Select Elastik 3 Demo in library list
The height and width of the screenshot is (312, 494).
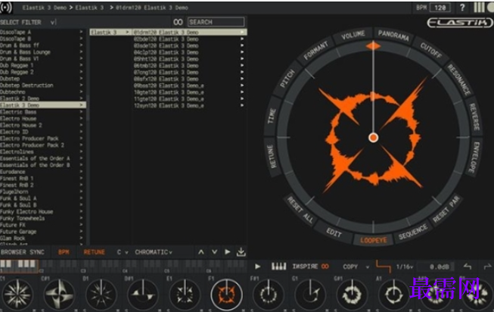point(43,105)
